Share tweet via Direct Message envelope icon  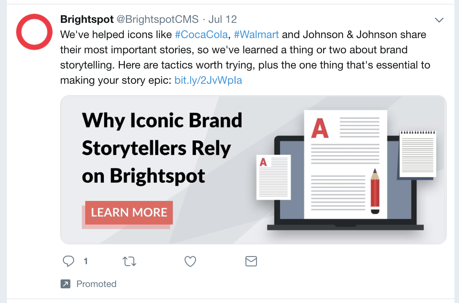(251, 261)
